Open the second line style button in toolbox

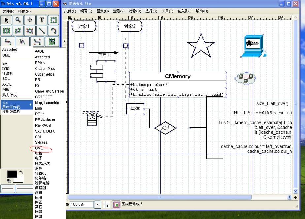click(24, 188)
